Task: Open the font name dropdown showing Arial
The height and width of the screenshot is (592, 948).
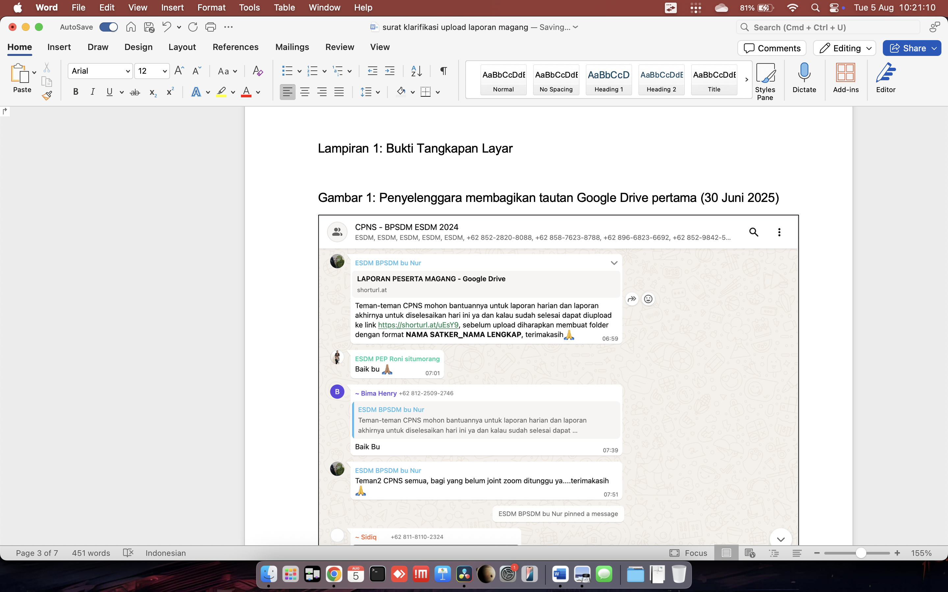Action: [100, 71]
